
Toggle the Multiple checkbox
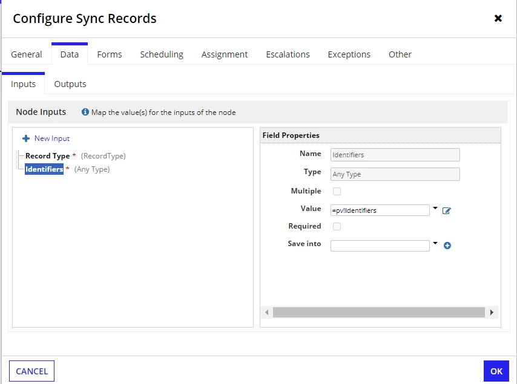click(x=337, y=191)
